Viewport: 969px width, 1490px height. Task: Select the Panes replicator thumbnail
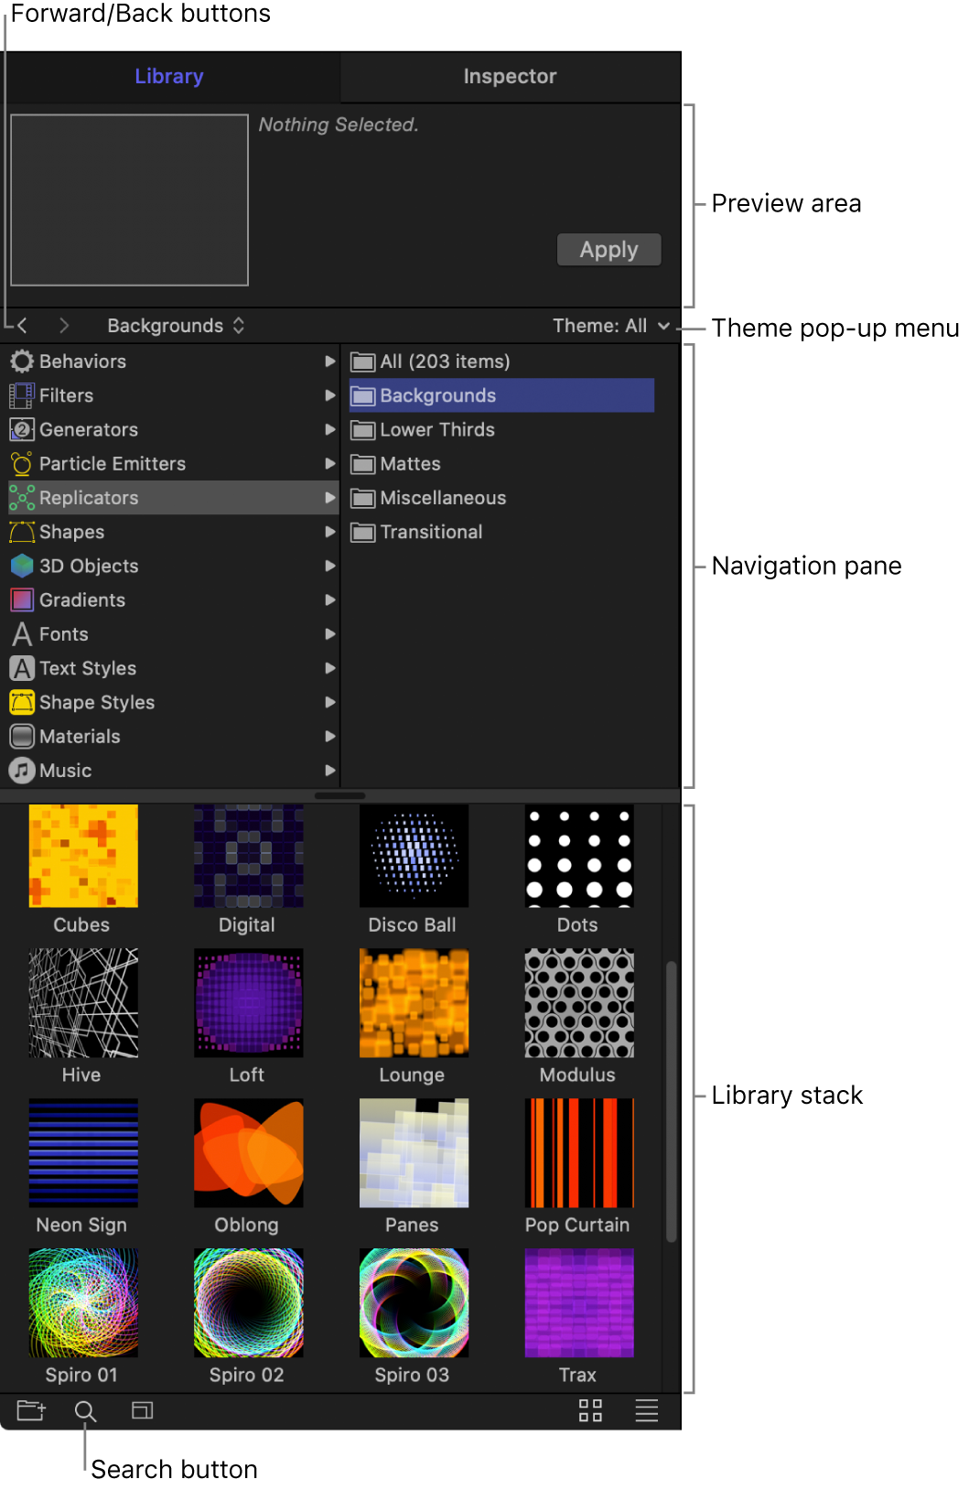coord(414,1153)
